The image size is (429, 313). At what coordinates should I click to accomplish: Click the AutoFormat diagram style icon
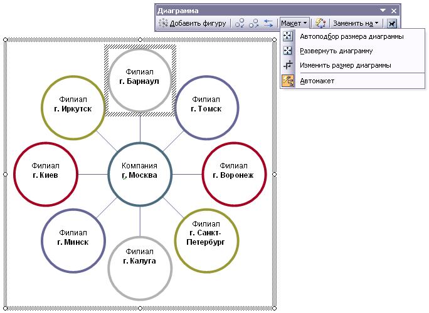click(x=320, y=24)
